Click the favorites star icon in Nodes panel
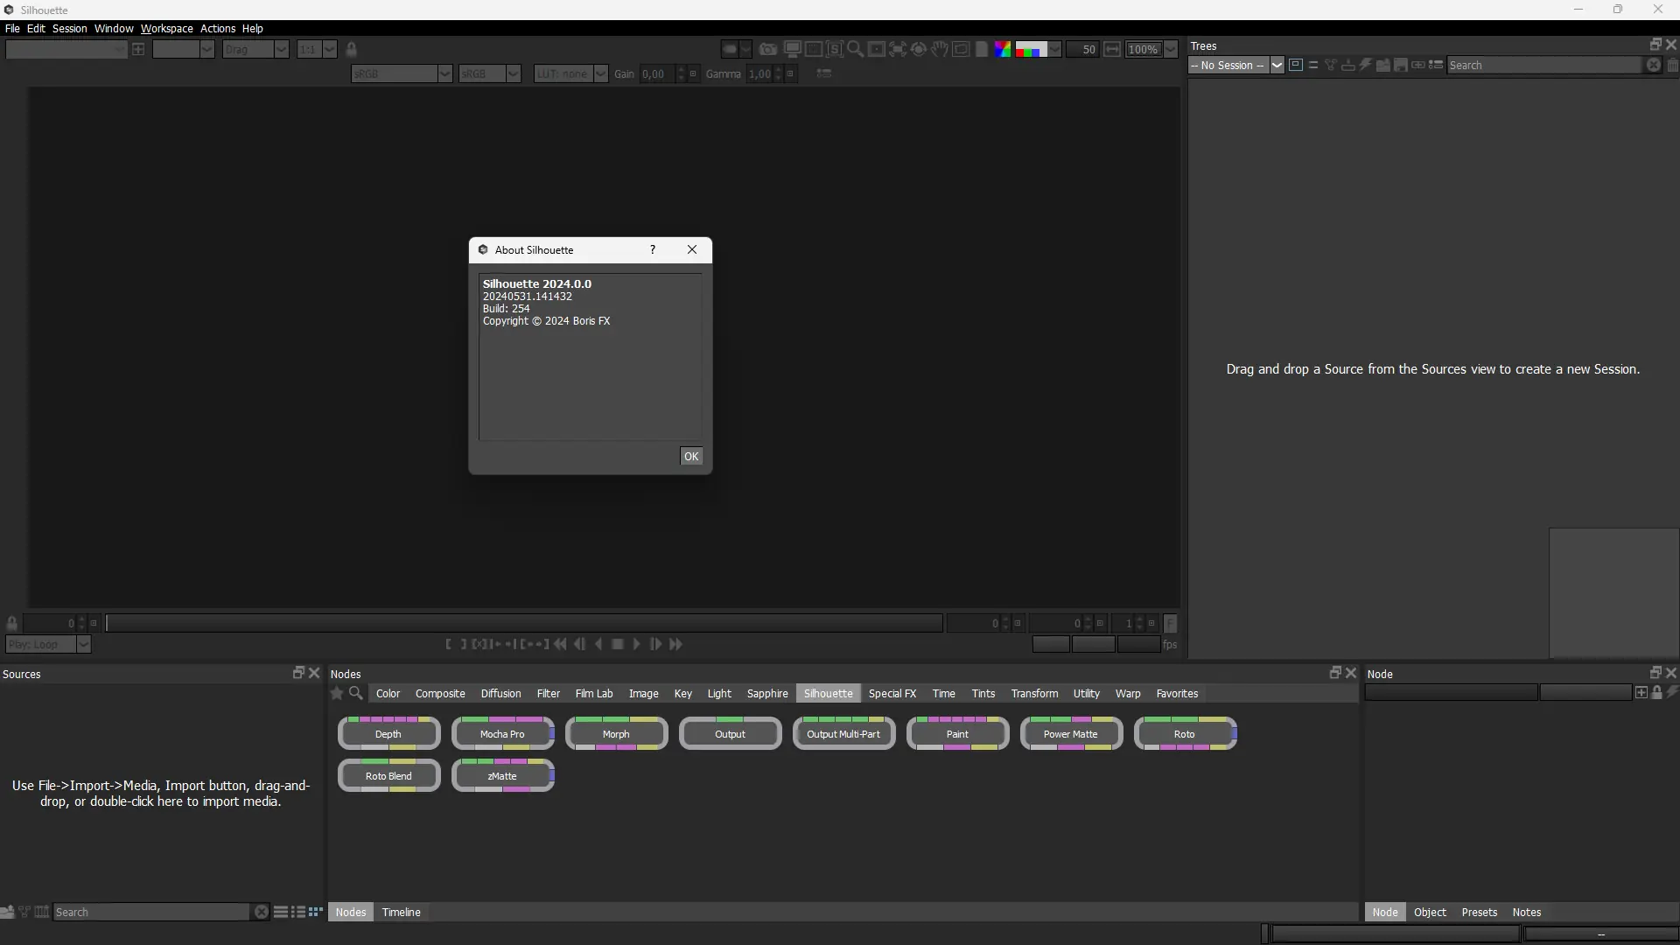 click(x=337, y=693)
